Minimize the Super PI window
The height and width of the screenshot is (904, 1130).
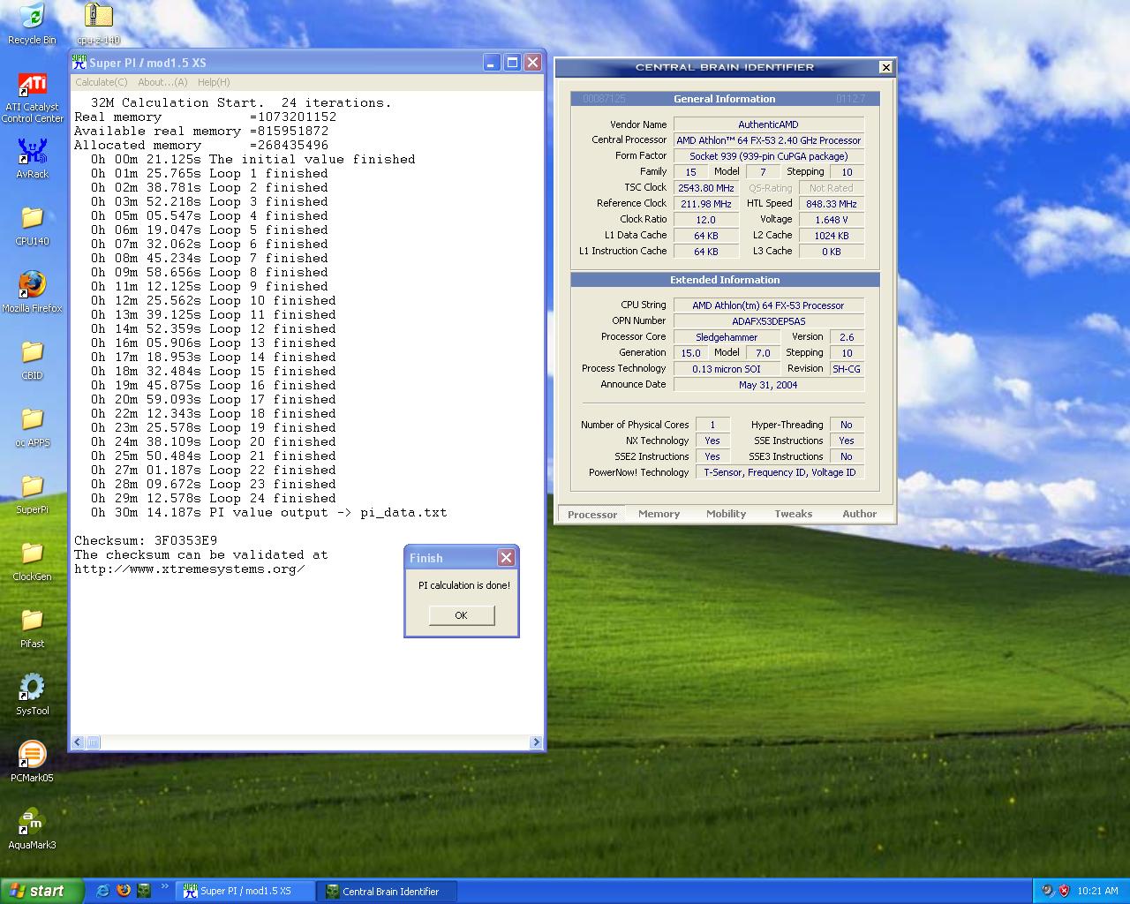[x=492, y=62]
